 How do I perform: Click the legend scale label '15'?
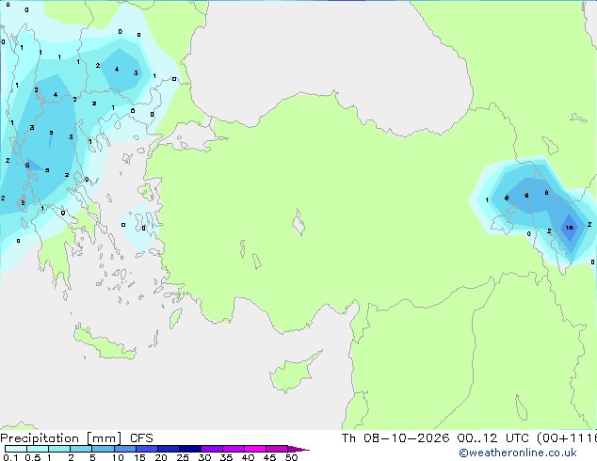tap(139, 457)
